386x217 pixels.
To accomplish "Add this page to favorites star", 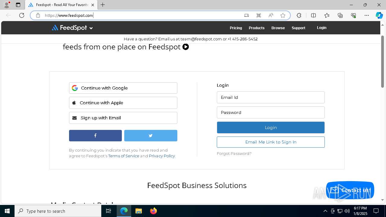I will tap(283, 15).
